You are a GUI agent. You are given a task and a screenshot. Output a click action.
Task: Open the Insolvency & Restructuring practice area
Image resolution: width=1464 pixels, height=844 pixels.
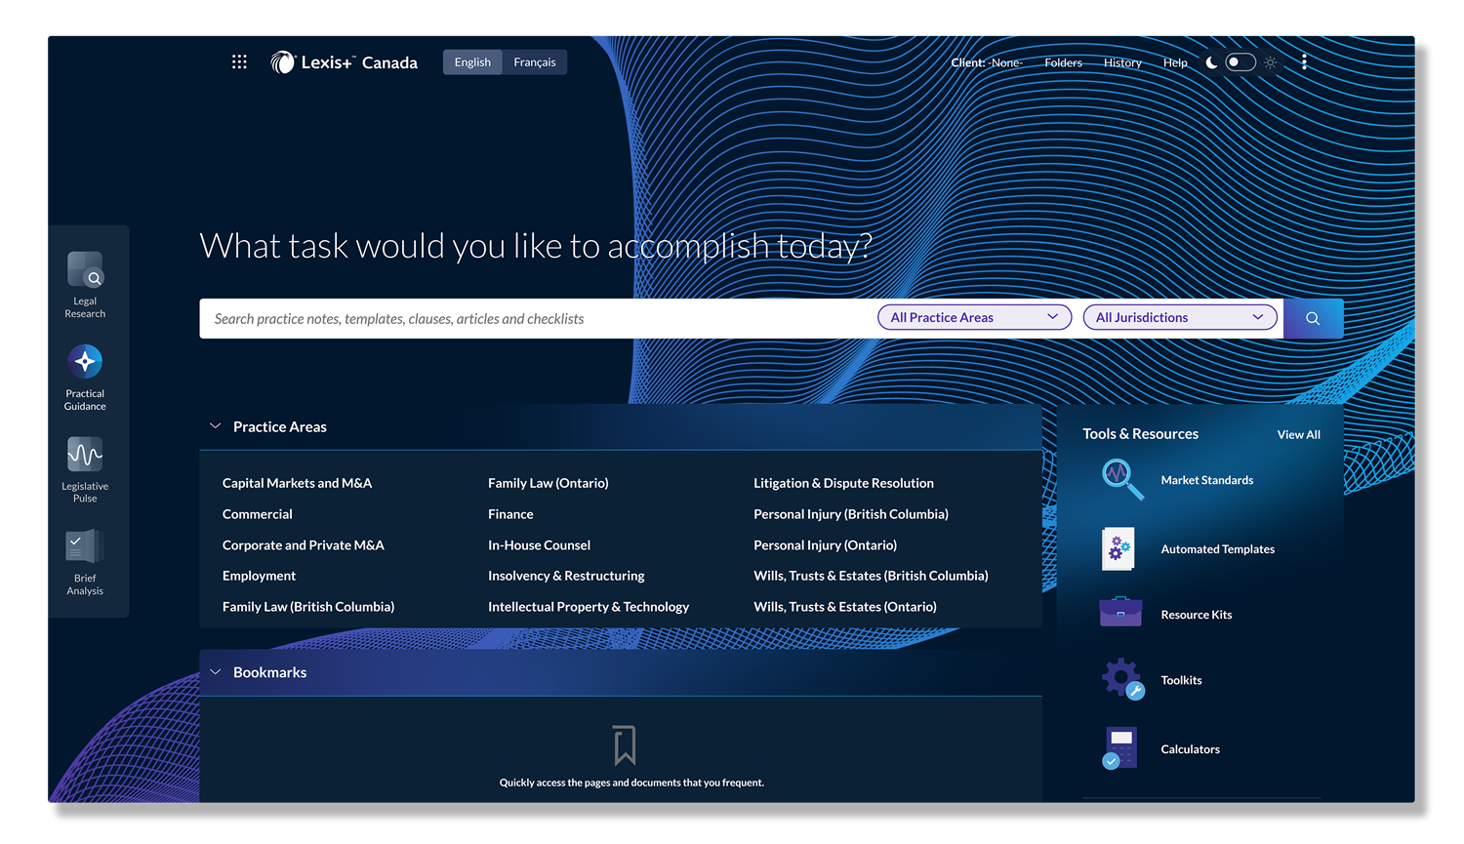click(x=566, y=576)
